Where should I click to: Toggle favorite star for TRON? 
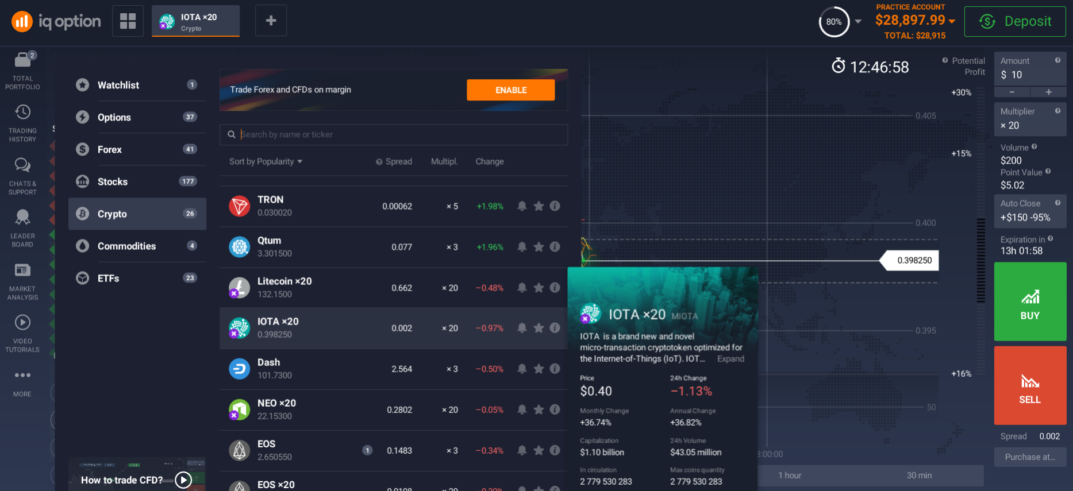point(539,206)
